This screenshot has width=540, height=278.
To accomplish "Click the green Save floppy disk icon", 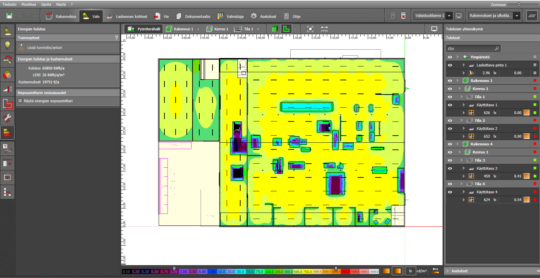I will [9, 16].
